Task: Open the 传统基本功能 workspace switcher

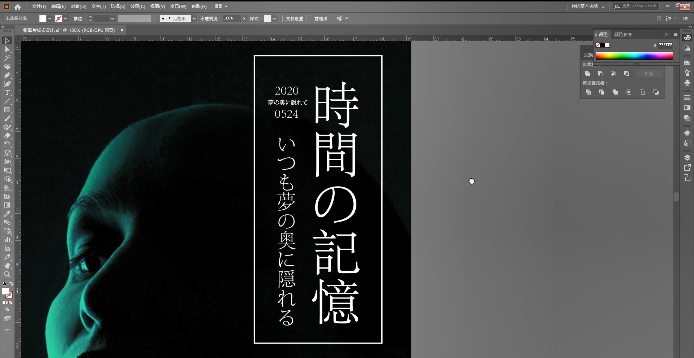Action: 588,6
